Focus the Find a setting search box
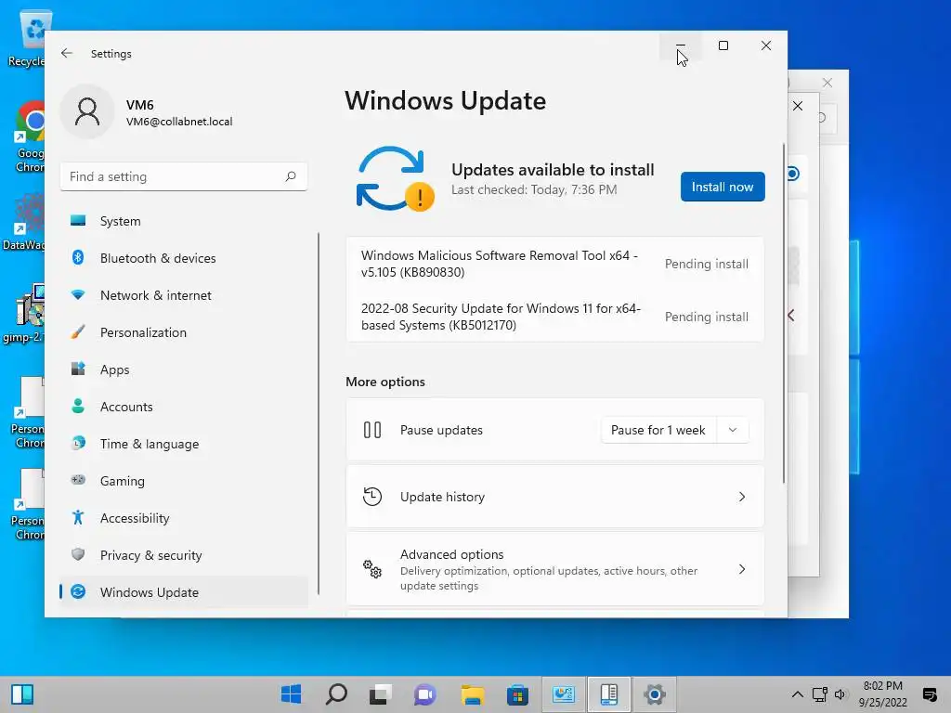The image size is (951, 713). [x=184, y=176]
